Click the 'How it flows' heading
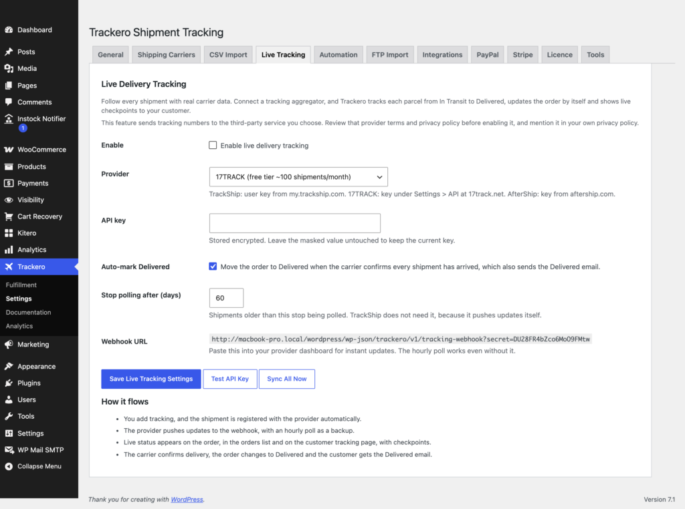685x509 pixels. (125, 401)
